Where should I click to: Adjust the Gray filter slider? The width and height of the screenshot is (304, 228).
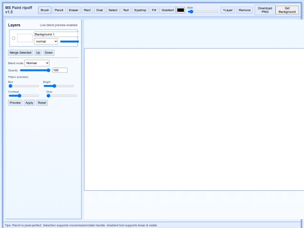point(62,96)
